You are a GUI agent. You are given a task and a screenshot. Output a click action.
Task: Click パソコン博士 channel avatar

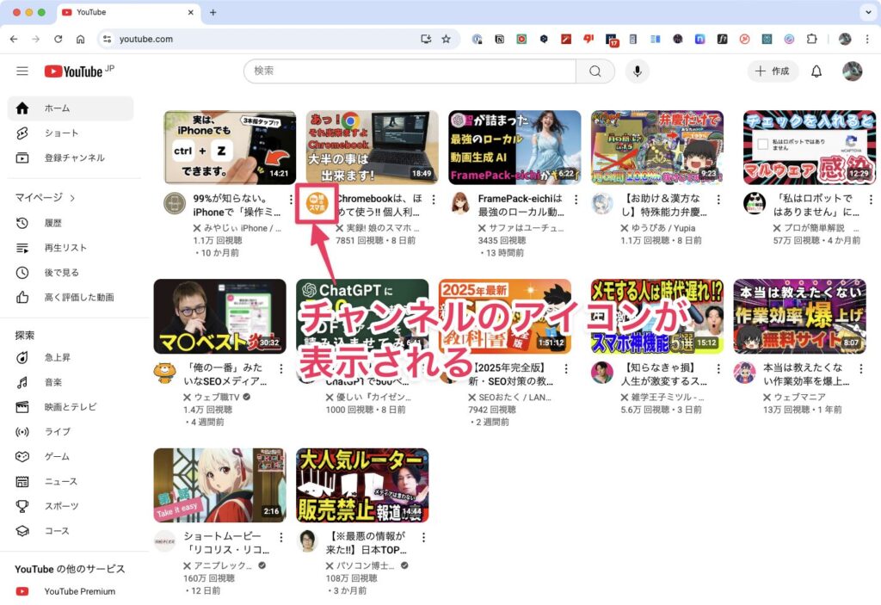(x=307, y=541)
